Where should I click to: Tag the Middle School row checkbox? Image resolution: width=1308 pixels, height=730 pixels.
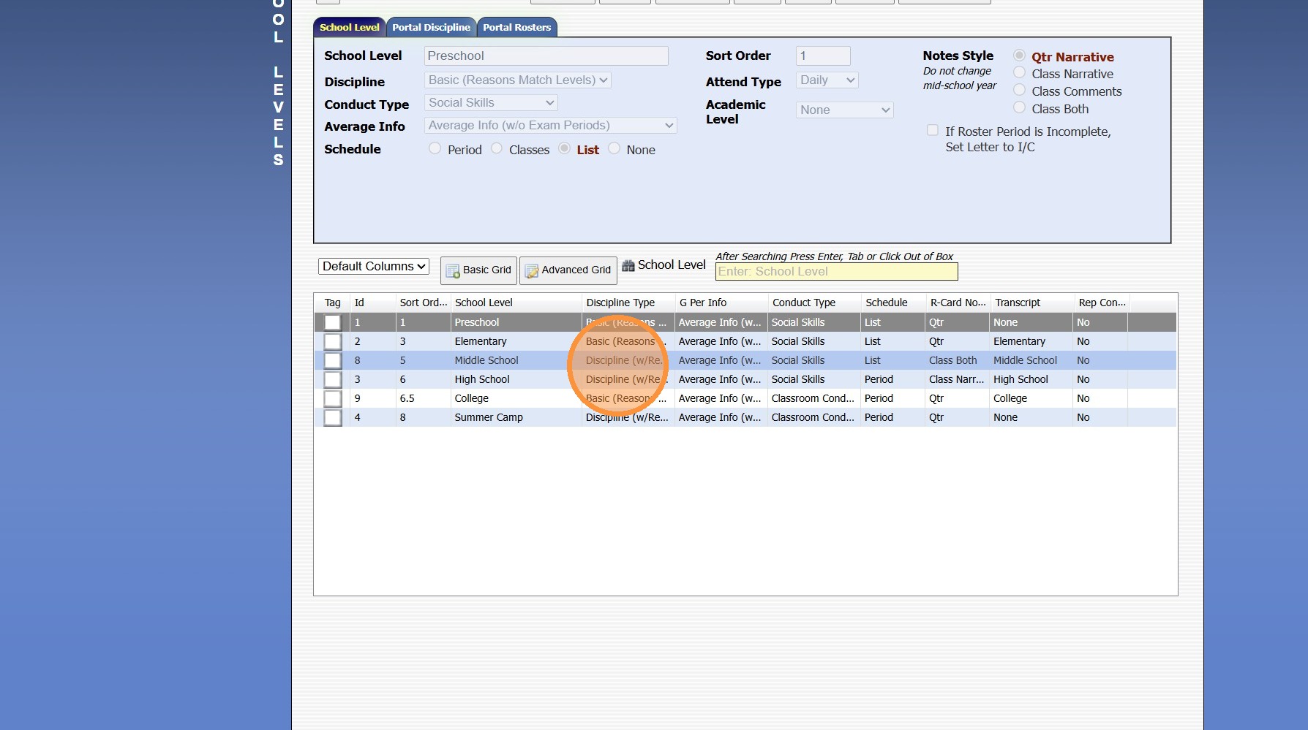[333, 360]
